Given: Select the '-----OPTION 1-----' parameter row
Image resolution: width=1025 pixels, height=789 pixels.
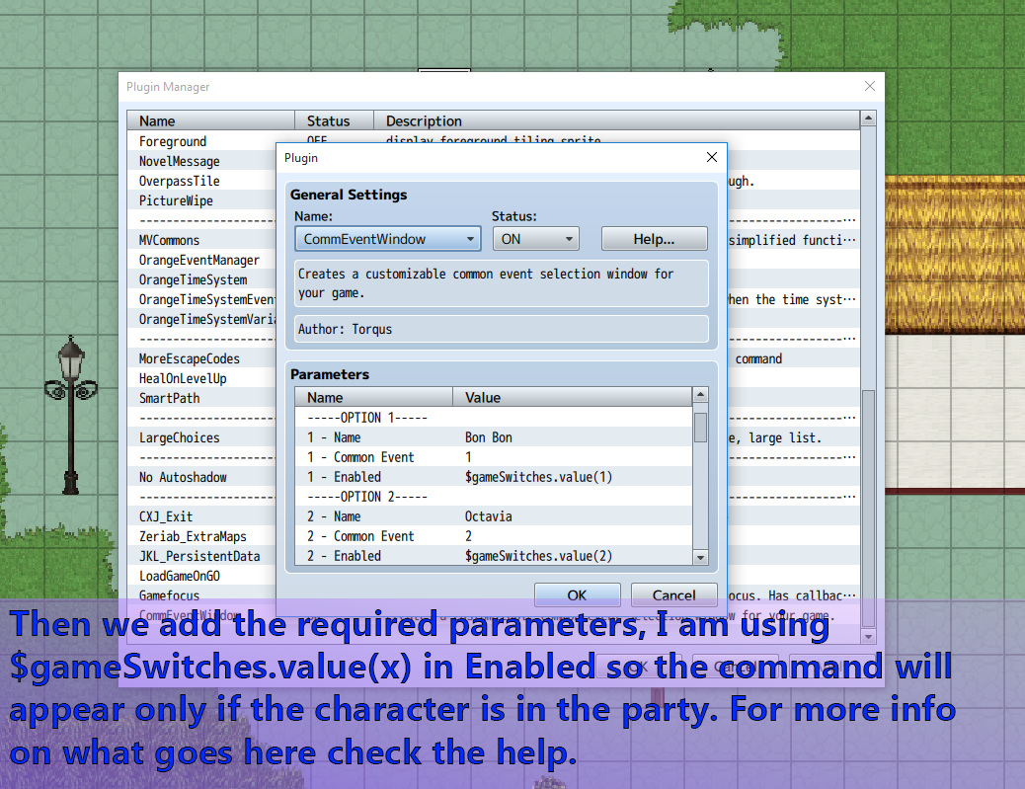Looking at the screenshot, I should click(494, 417).
